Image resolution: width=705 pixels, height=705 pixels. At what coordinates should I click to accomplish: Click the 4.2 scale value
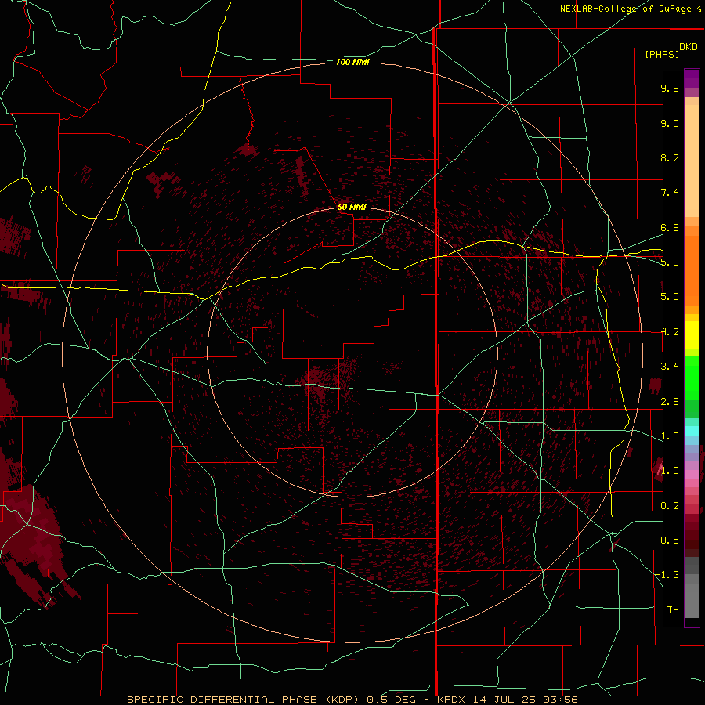pos(670,332)
